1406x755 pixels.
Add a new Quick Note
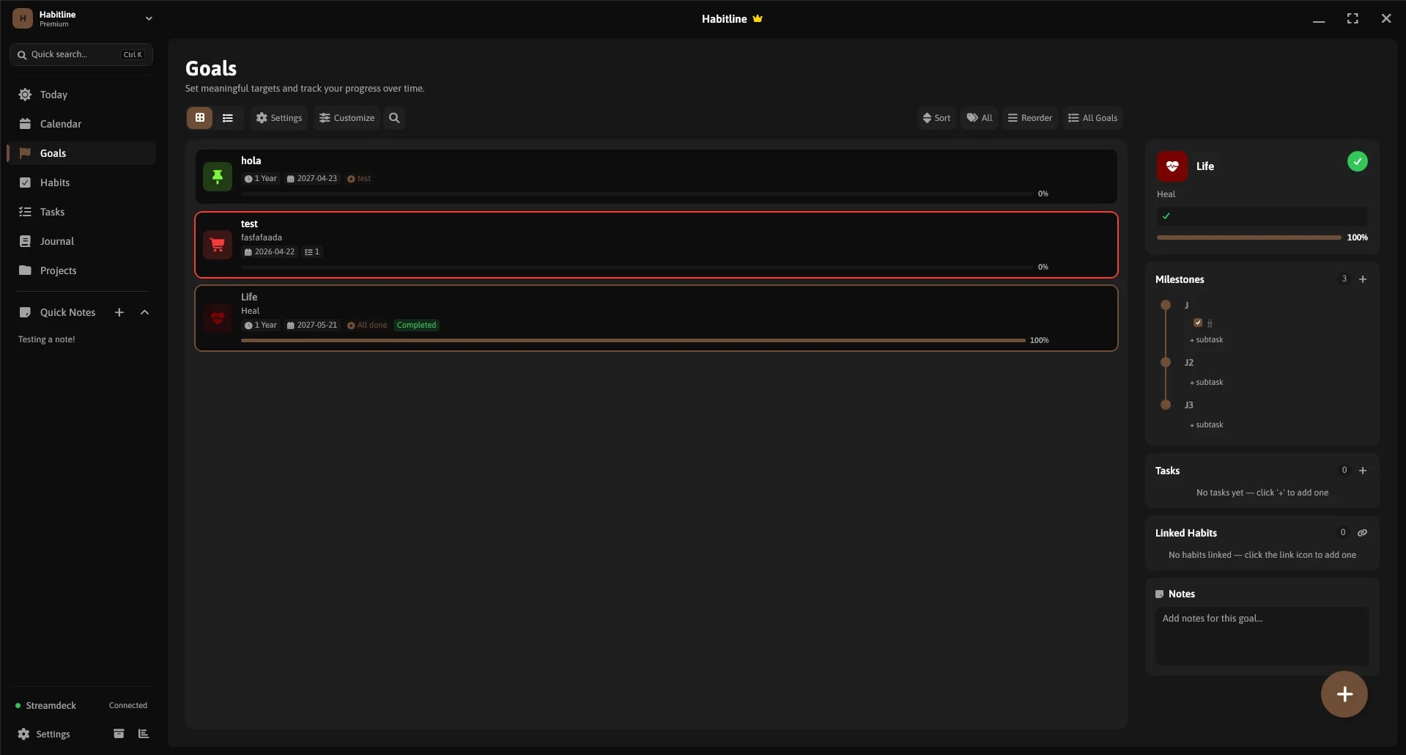click(119, 312)
